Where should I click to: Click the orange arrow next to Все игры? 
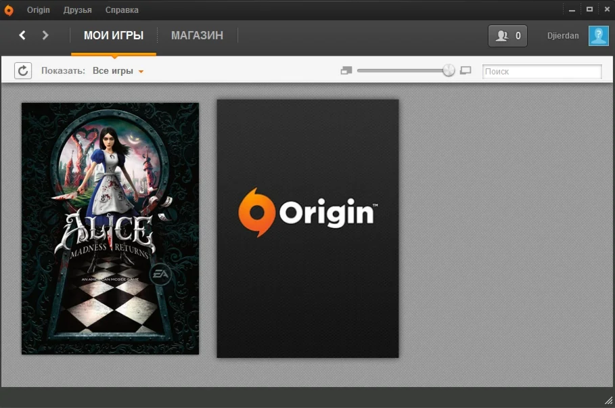click(141, 72)
